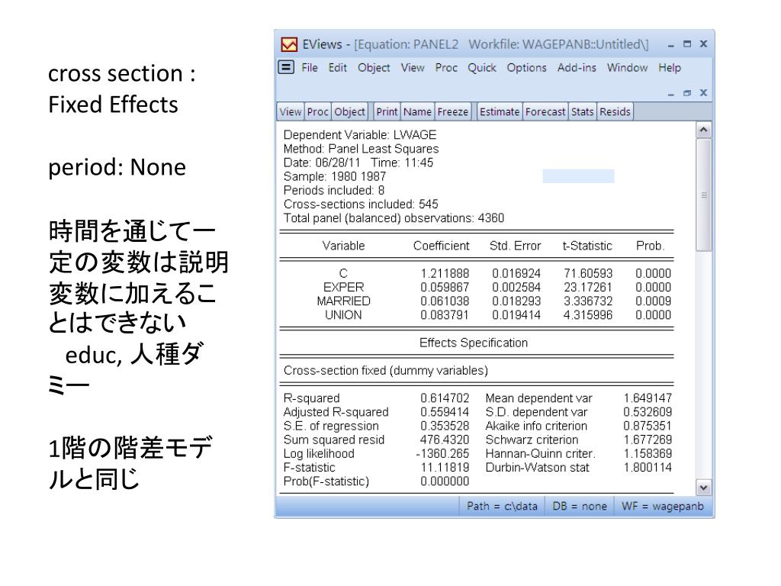Click the Prob(F-statistic) value 0.000000
781x586 pixels.
445,482
